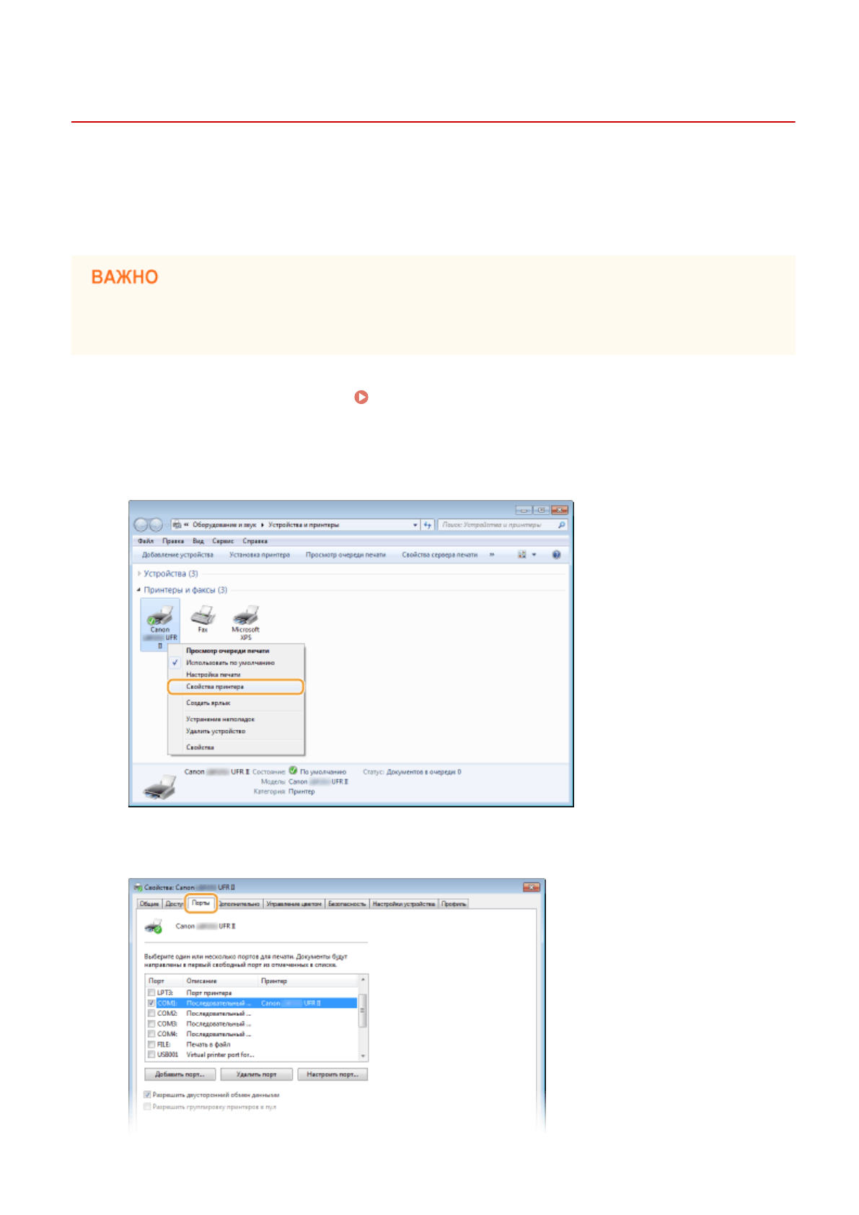Viewport: 859px width, 1215px height.
Task: Click the search magnifier icon
Action: point(561,525)
